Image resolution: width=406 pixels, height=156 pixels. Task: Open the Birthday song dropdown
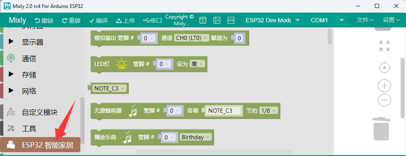click(x=196, y=137)
